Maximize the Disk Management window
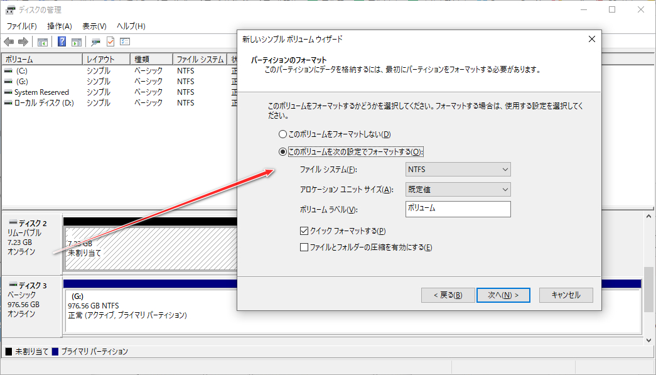Screen dimensions: 656x375 point(612,9)
